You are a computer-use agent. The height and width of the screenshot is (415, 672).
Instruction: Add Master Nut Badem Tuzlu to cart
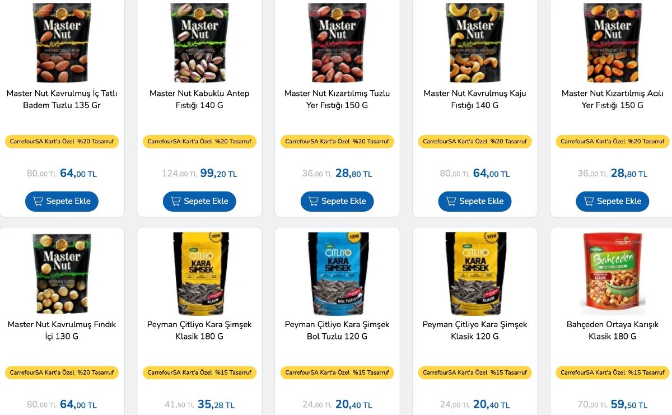pos(62,201)
